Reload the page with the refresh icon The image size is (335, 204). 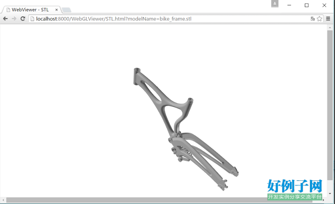pos(23,19)
